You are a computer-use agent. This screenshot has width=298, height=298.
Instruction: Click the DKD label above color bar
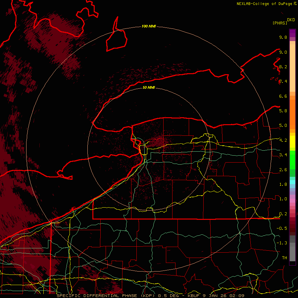tap(291, 20)
